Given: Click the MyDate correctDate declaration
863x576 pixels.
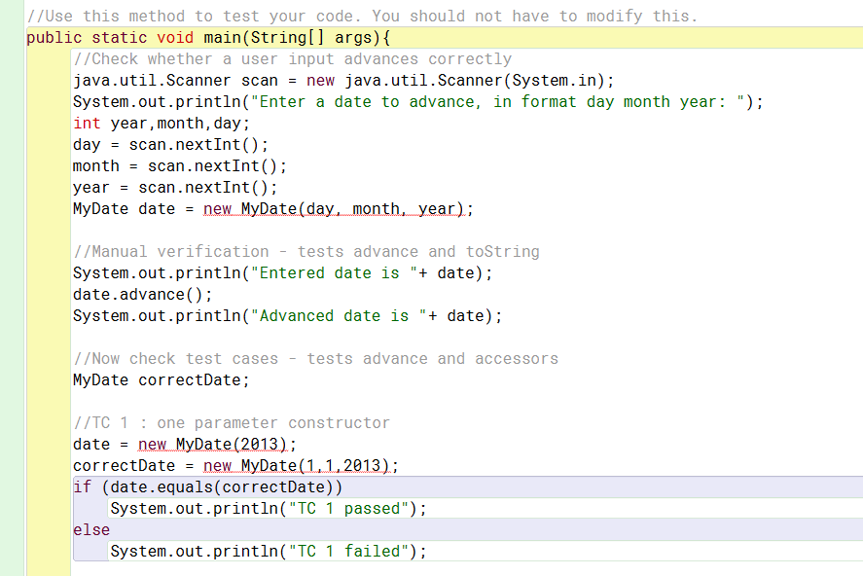Looking at the screenshot, I should (161, 380).
